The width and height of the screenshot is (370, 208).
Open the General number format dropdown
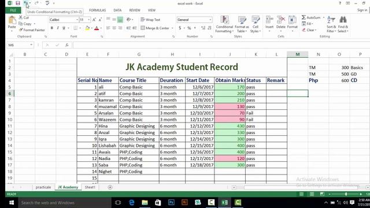click(210, 20)
